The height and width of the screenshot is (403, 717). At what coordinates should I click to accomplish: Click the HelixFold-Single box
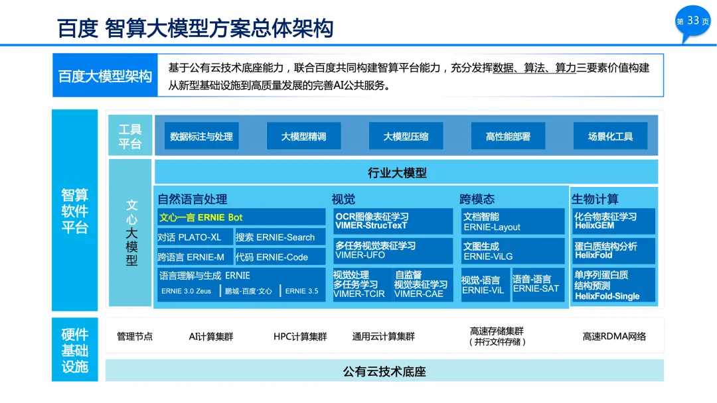[613, 285]
